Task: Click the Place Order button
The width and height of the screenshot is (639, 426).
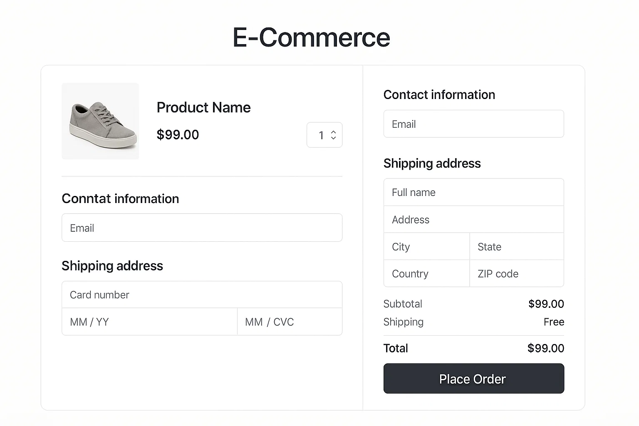Action: tap(473, 379)
